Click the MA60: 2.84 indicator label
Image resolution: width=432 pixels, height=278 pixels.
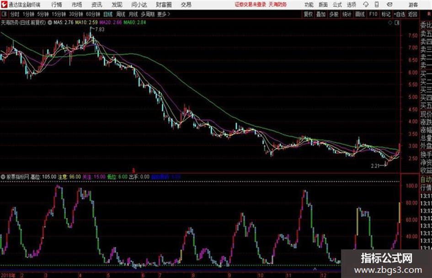point(135,22)
